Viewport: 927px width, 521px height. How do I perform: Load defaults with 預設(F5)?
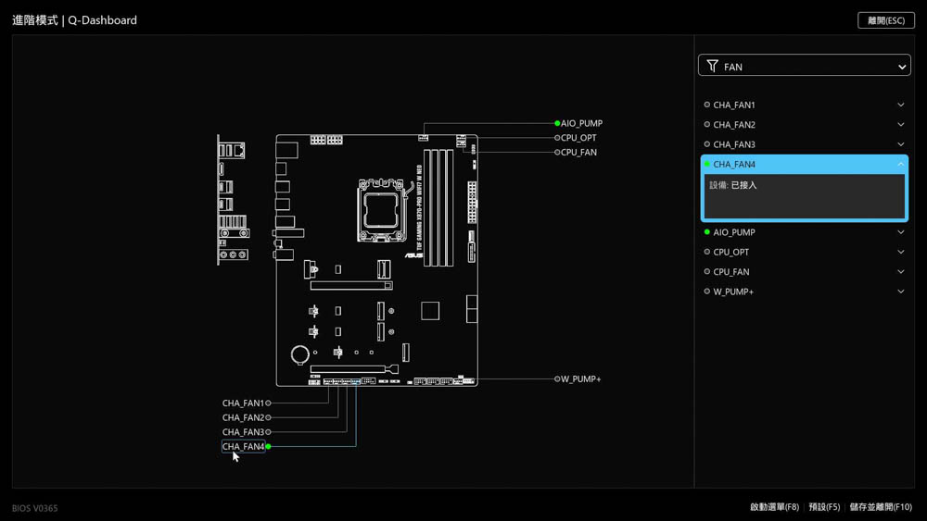(824, 507)
